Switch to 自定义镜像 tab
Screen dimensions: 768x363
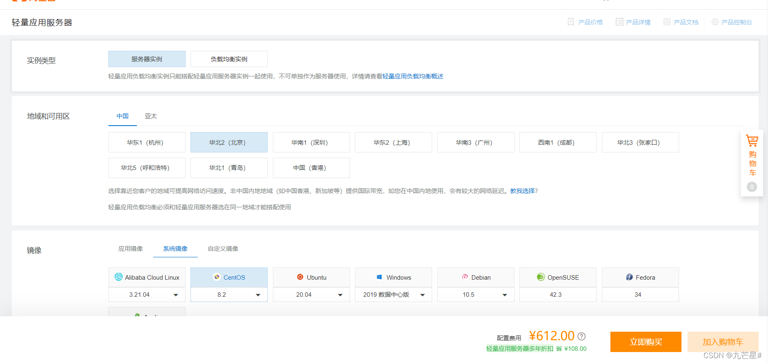pyautogui.click(x=223, y=249)
